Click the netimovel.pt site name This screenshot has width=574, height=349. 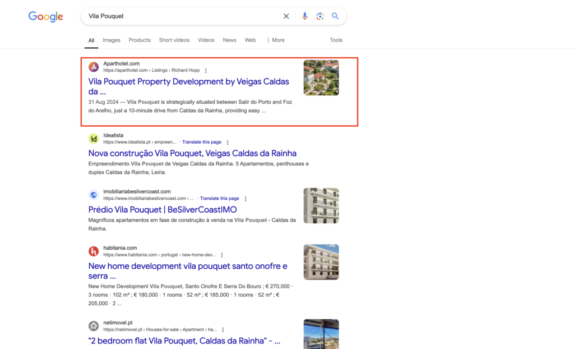coord(118,323)
